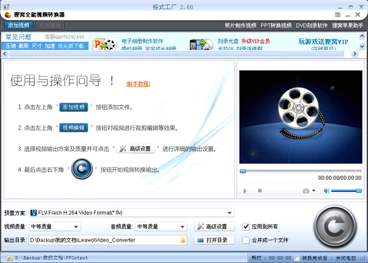
Task: Start conversion with the large round button
Action: (335, 226)
